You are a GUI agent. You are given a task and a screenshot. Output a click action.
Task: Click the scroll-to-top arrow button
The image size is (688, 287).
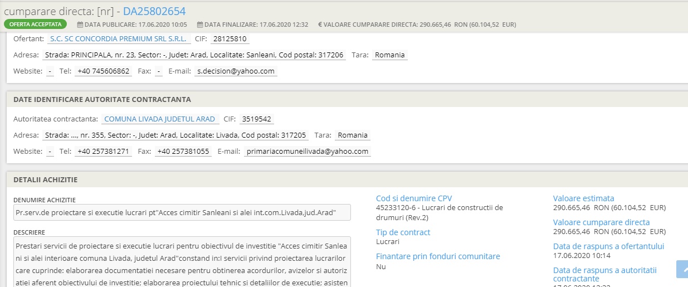682,269
